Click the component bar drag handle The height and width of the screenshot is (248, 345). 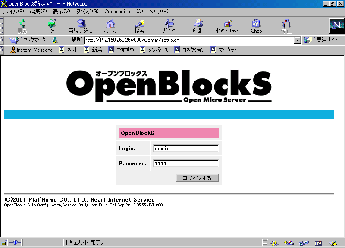pos(265,243)
